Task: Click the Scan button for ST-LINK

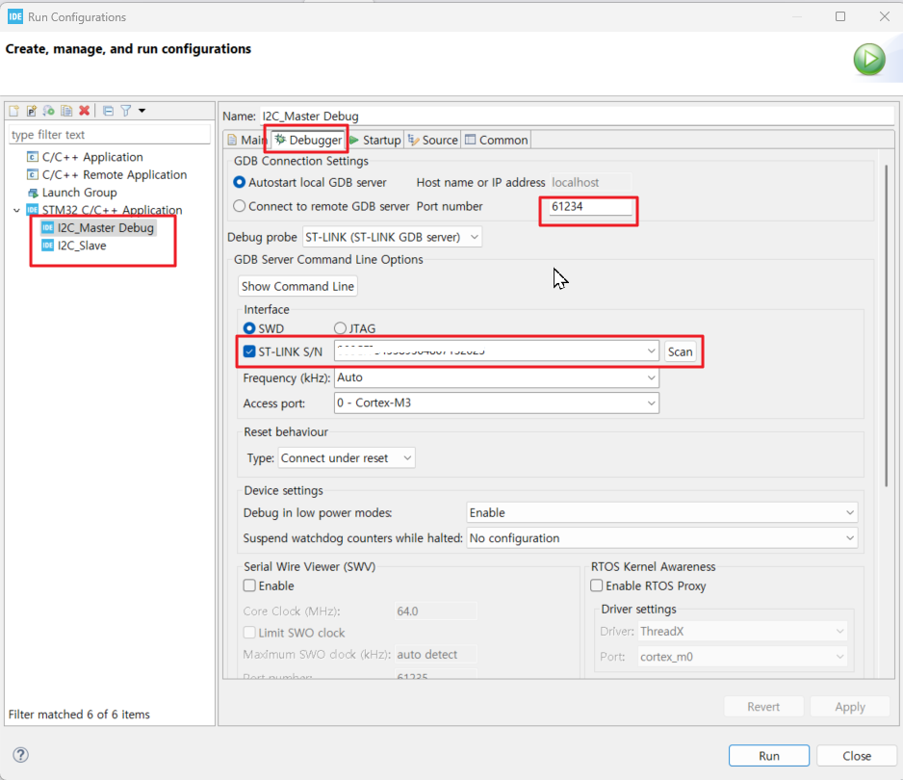Action: pos(681,351)
